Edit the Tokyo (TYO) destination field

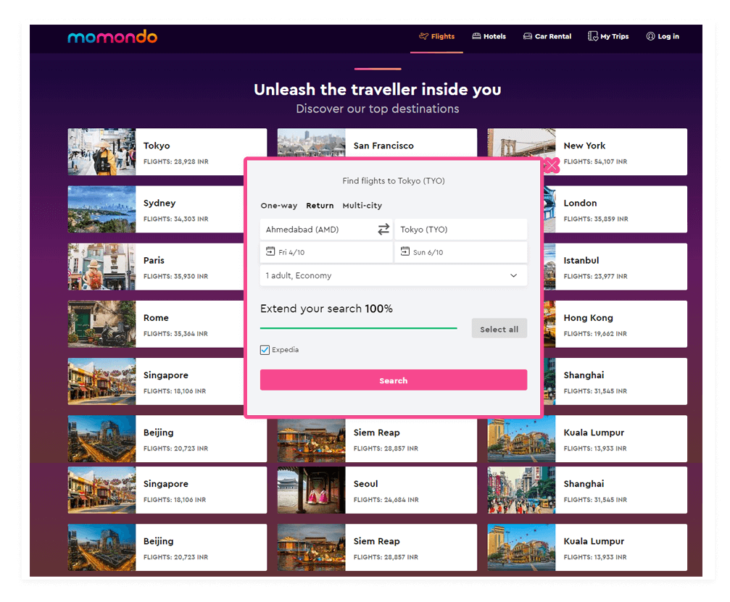461,230
